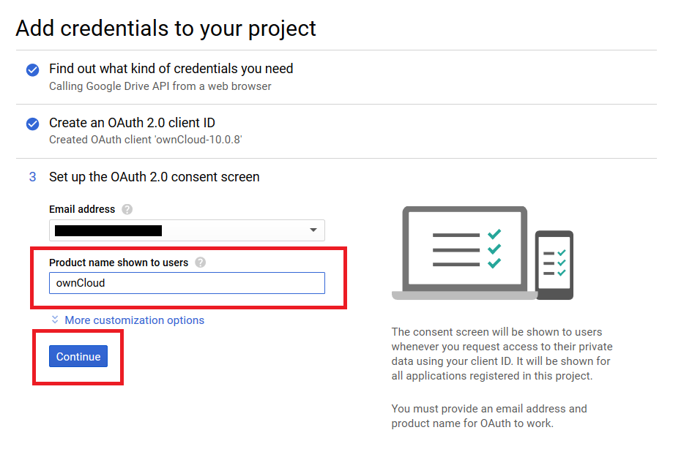Click 'Find out what kind of credentials you need'

(171, 68)
